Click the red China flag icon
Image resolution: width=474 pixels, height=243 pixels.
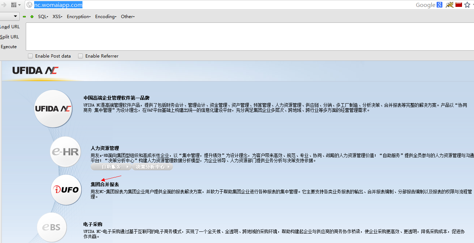458,5
